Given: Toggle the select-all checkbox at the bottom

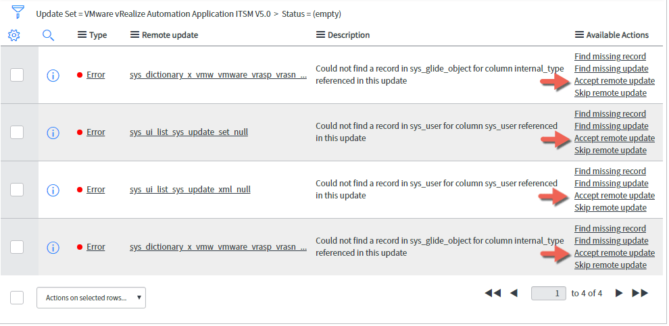Looking at the screenshot, I should click(x=17, y=298).
